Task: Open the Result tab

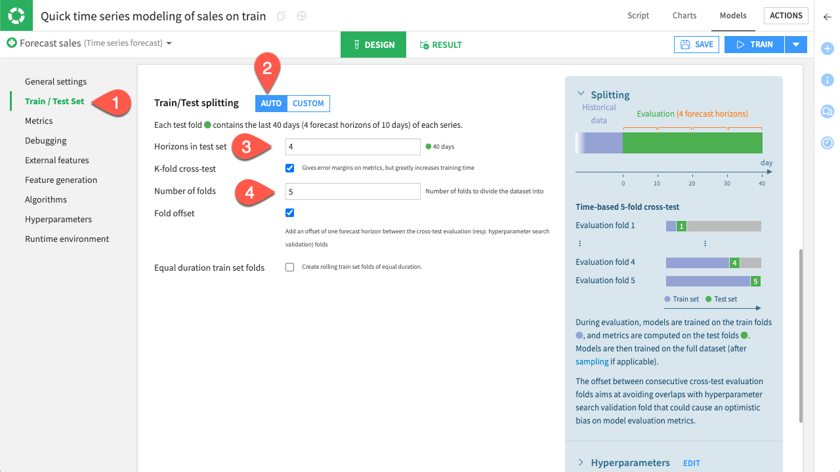Action: (441, 45)
